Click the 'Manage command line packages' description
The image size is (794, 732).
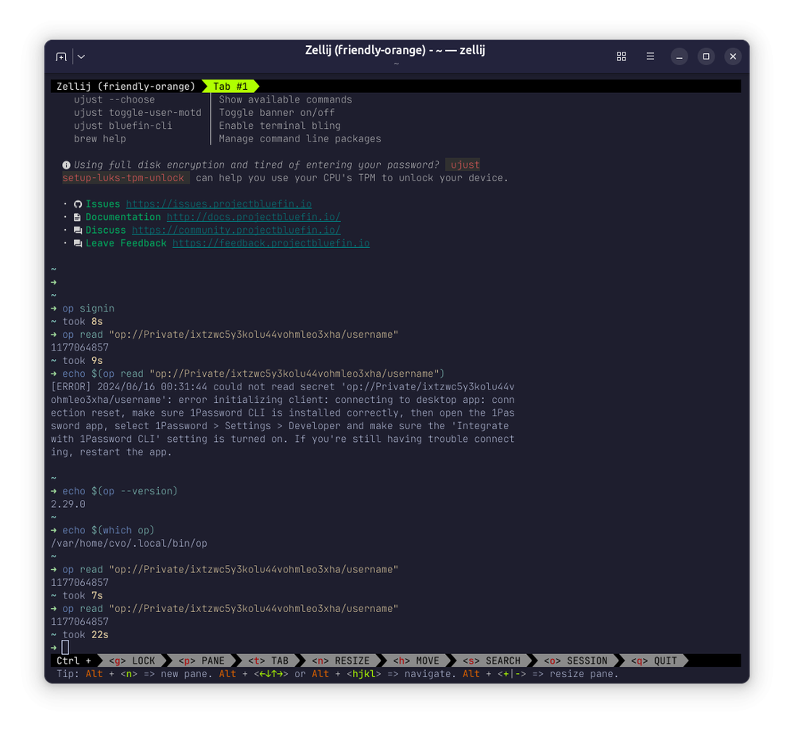pyautogui.click(x=300, y=139)
